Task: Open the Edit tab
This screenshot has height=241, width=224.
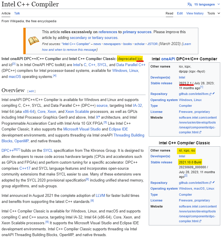Action: (180, 13)
